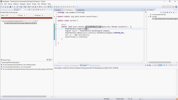Compare actual with expected test result
The image size is (178, 100).
pyautogui.click(x=52, y=60)
